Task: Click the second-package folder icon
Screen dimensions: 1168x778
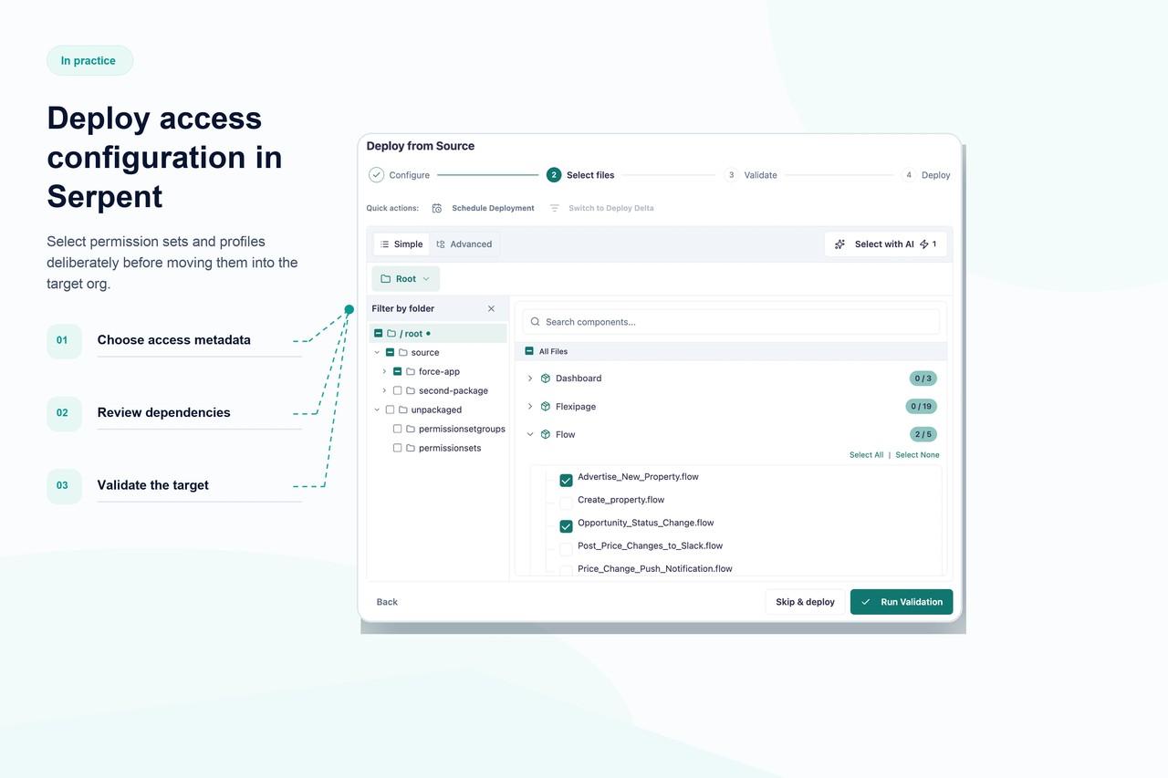Action: coord(410,391)
